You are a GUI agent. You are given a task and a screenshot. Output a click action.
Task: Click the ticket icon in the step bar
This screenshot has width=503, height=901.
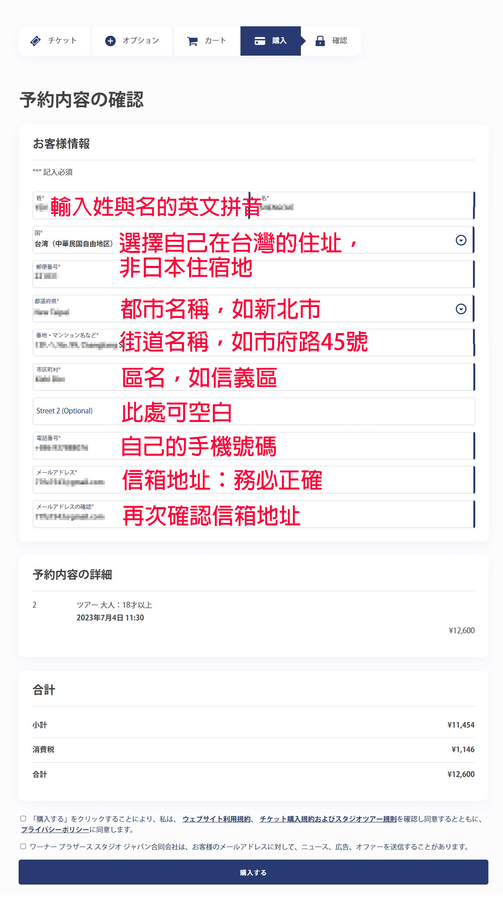(x=36, y=41)
